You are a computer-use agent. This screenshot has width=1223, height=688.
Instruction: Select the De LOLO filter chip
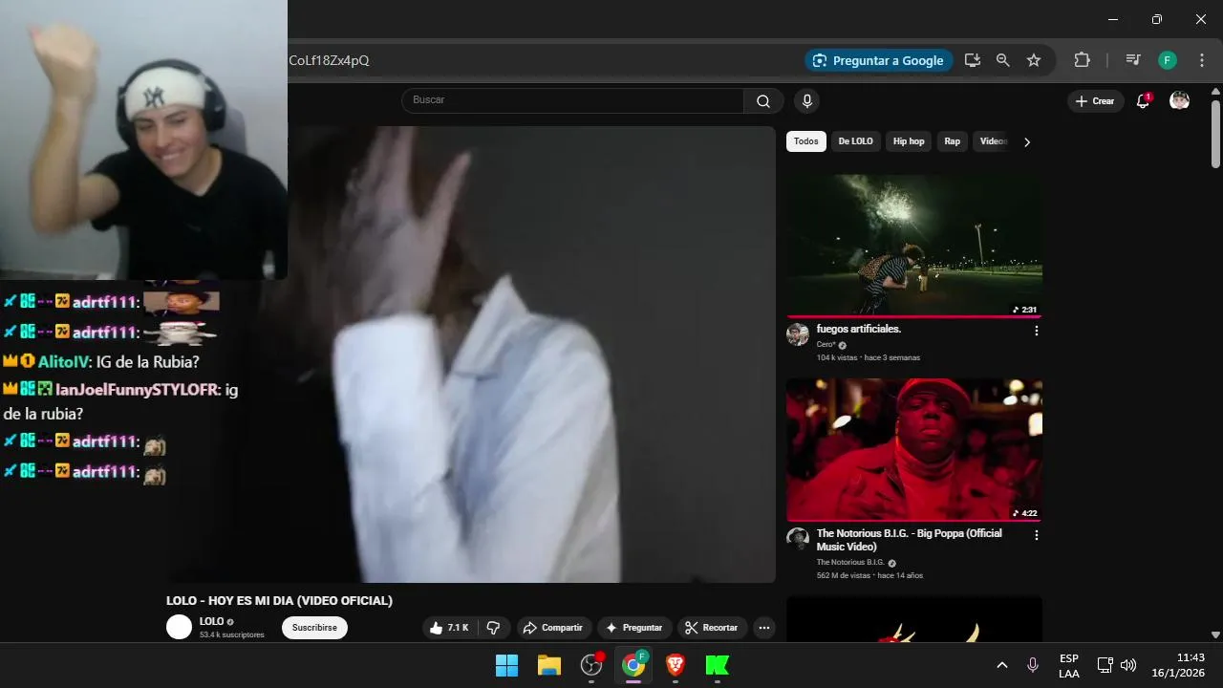(855, 141)
